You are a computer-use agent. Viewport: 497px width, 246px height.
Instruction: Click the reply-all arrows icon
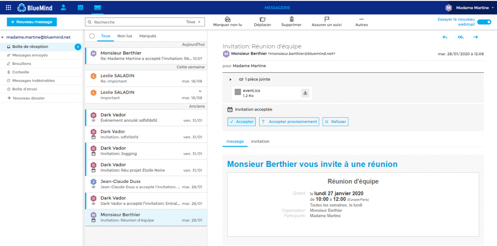click(x=460, y=37)
